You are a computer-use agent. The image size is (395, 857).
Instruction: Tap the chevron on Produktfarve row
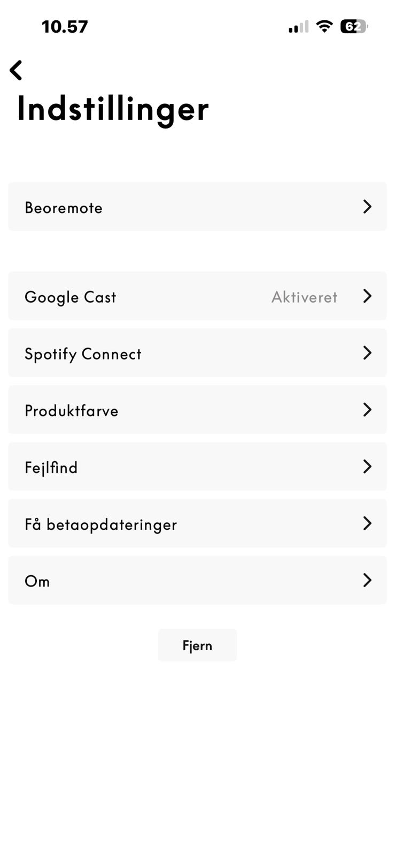click(367, 410)
